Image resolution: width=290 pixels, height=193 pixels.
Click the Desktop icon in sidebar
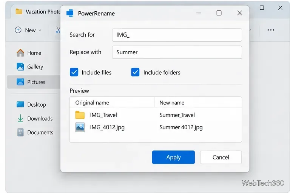[20, 104]
